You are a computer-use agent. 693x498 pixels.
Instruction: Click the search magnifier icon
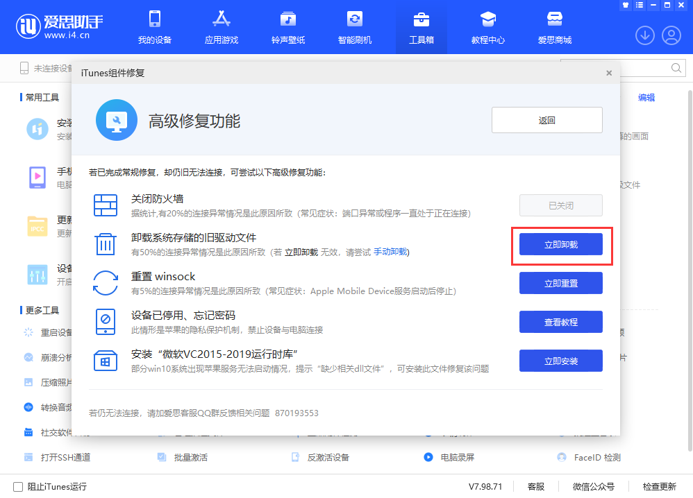click(677, 68)
